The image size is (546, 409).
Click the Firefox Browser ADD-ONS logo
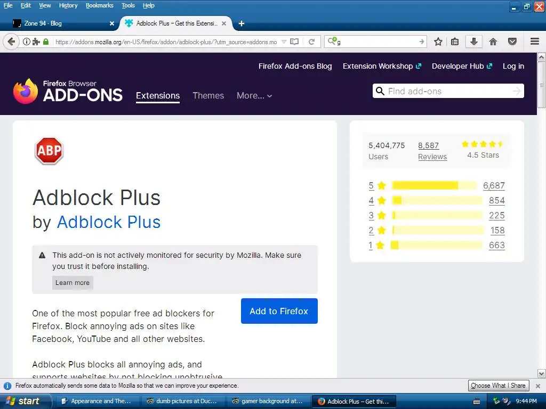click(68, 91)
